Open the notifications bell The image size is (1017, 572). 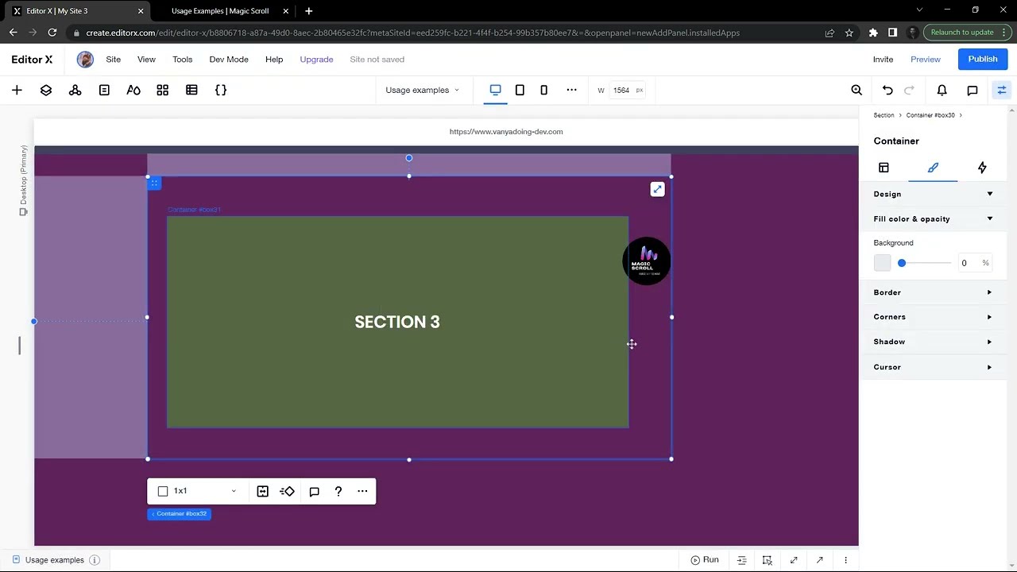pyautogui.click(x=942, y=91)
